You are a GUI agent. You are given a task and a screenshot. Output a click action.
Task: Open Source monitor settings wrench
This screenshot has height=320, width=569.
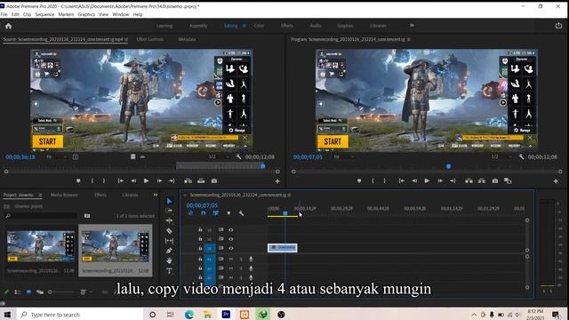pyautogui.click(x=238, y=156)
